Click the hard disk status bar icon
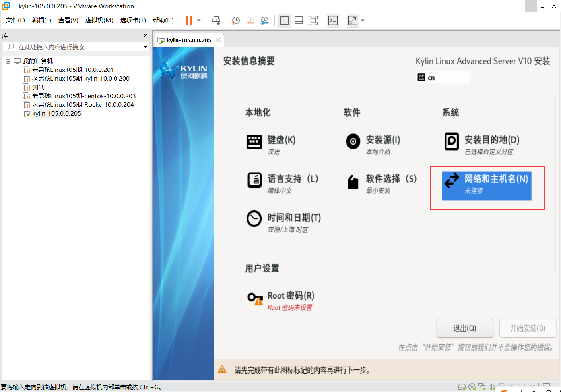This screenshot has height=392, width=561. point(462,387)
